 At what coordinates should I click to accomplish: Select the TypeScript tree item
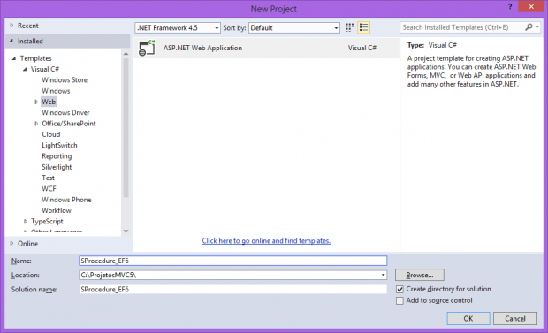click(47, 222)
